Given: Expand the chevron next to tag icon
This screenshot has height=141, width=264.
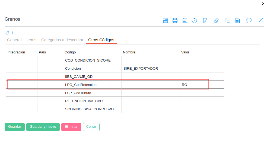Looking at the screenshot, I should tap(12, 33).
